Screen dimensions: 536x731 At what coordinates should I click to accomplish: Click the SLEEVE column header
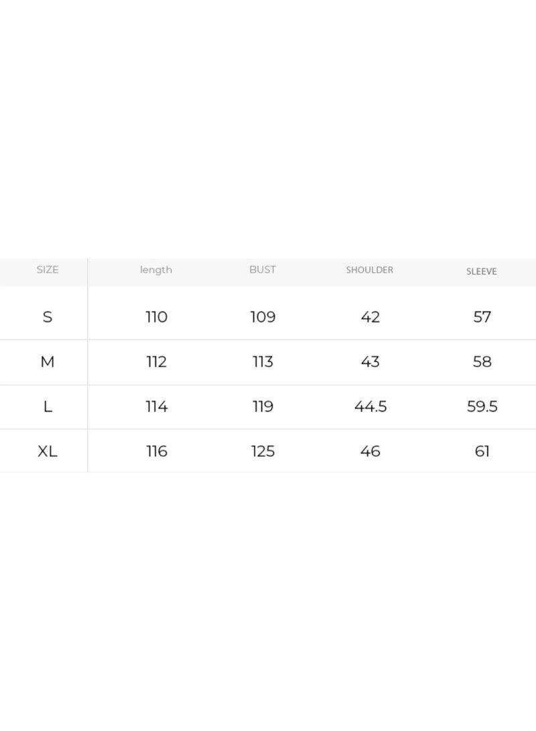482,271
